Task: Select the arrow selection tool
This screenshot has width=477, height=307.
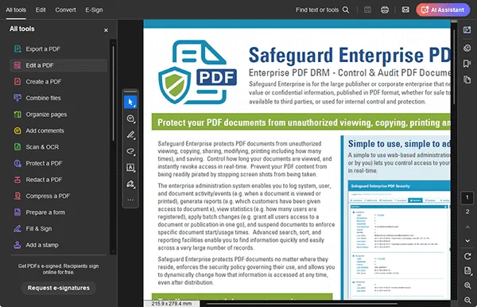Action: tap(130, 103)
